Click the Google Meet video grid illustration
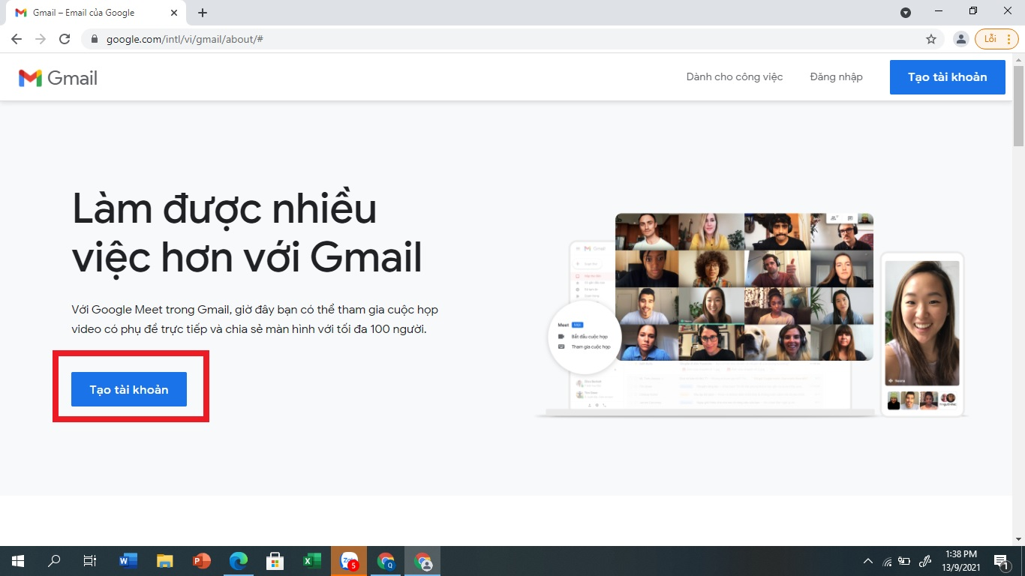 point(744,286)
